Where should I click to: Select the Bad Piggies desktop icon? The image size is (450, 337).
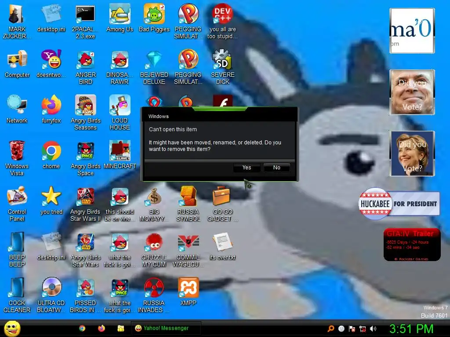tap(154, 18)
